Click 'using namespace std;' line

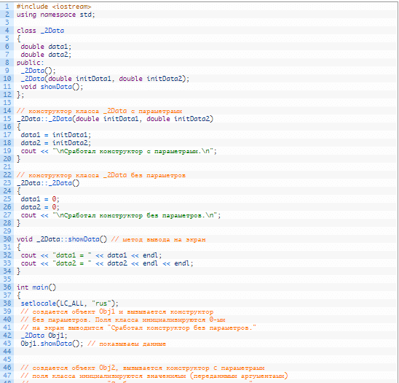56,15
